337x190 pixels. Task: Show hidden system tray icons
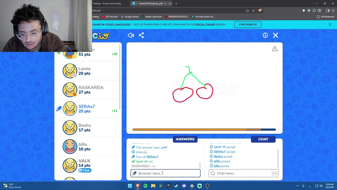(298, 186)
